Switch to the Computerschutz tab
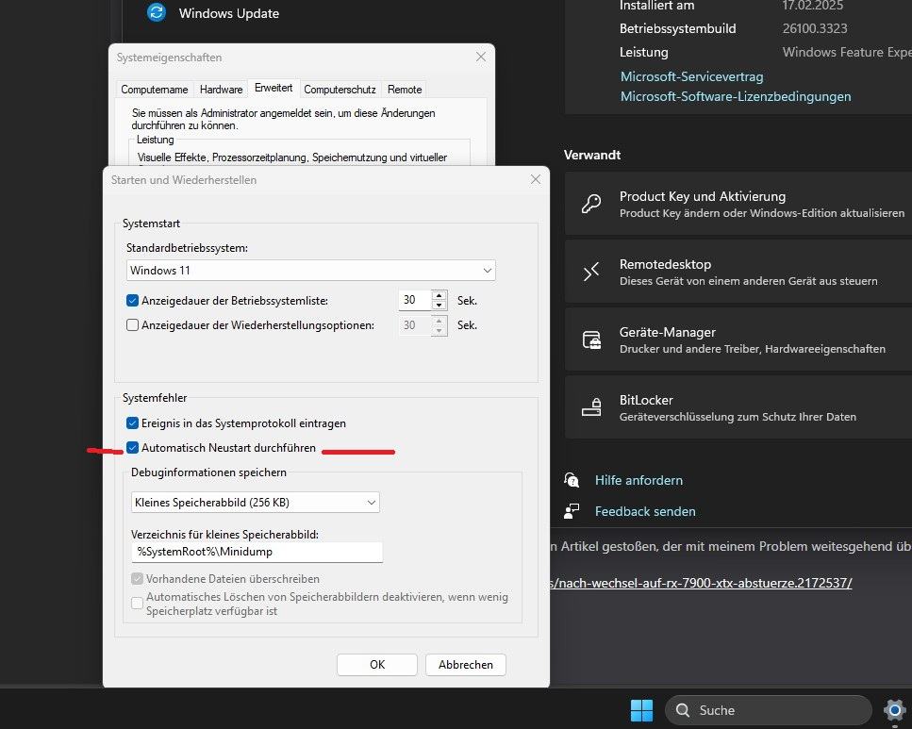Screen dimensions: 912x729 click(x=340, y=89)
